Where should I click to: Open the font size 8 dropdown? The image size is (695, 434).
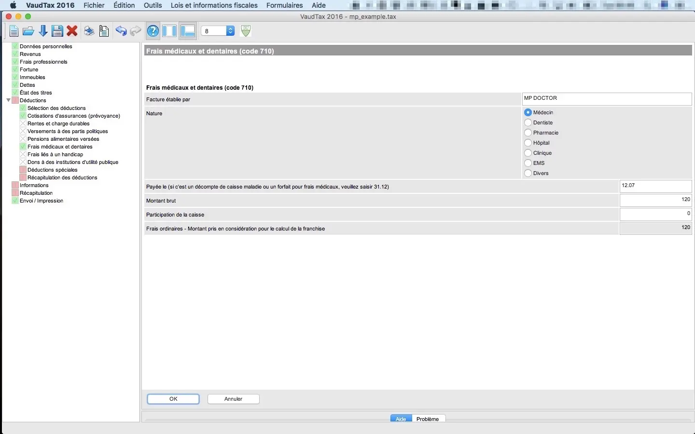pyautogui.click(x=218, y=31)
